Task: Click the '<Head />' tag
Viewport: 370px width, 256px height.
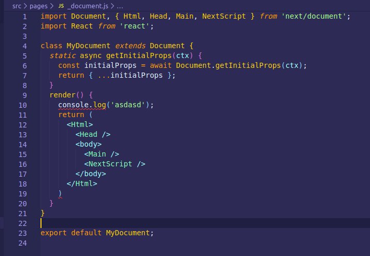Action: [x=93, y=134]
